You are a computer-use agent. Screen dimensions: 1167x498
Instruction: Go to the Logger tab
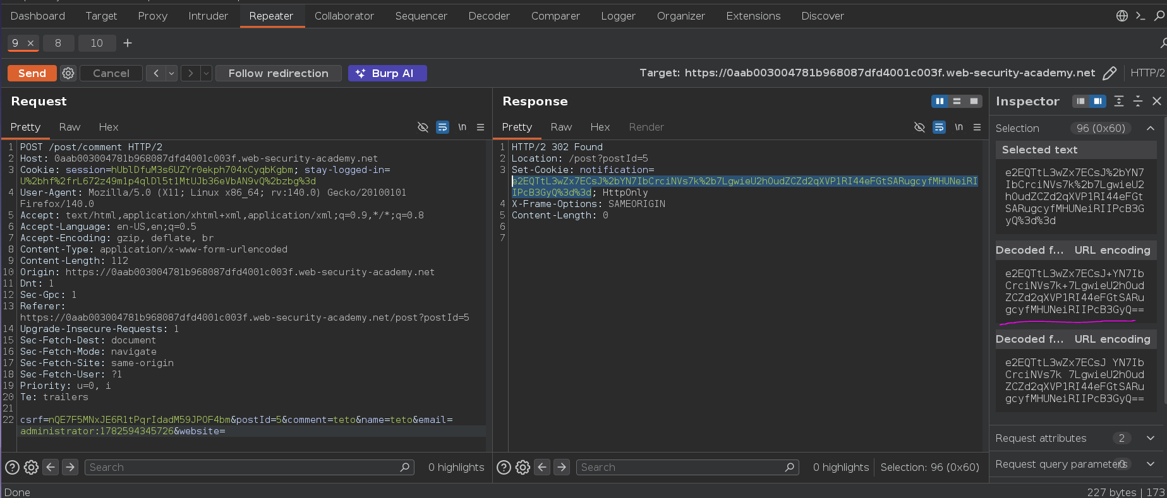click(618, 16)
